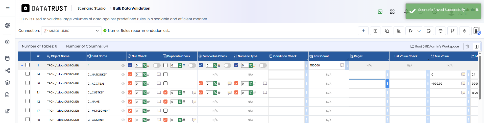Open the gear settings icon in toolbar
This screenshot has width=484, height=123.
click(x=465, y=31)
